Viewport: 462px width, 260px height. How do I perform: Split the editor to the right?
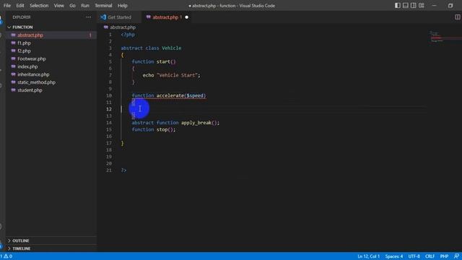(457, 17)
